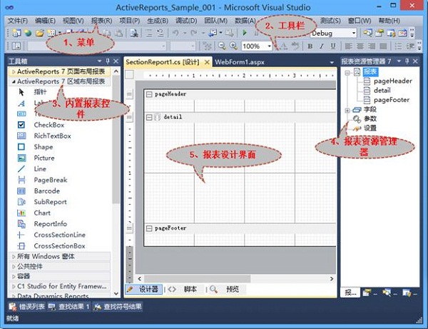This screenshot has height=329, width=428.
Task: Click the Undo toolbar icon
Action: (175, 33)
